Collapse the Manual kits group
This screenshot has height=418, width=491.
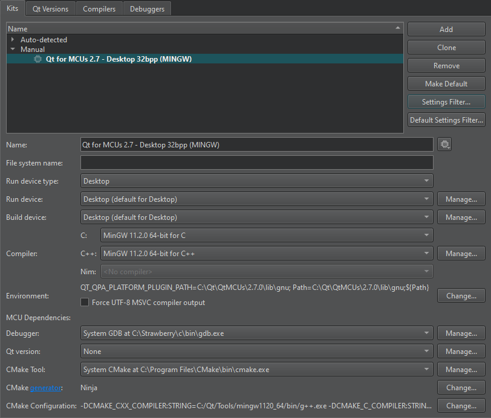click(x=13, y=50)
